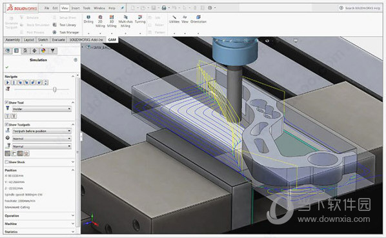Click the Multi-Axis Milling icon
Image resolution: width=386 pixels, height=238 pixels.
pyautogui.click(x=126, y=17)
